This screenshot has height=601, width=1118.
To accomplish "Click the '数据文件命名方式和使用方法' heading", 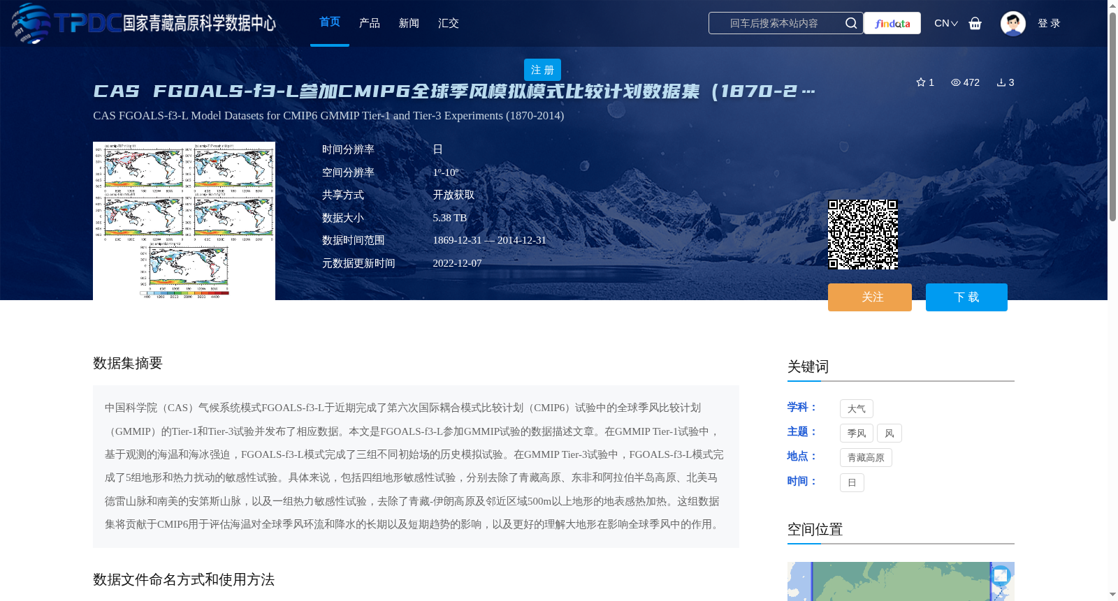I will pos(184,579).
